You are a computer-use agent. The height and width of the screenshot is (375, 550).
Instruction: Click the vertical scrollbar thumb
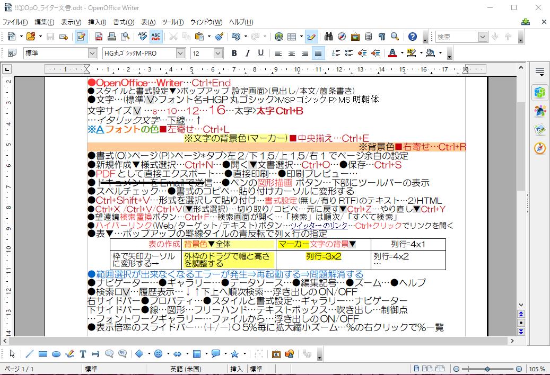click(521, 146)
